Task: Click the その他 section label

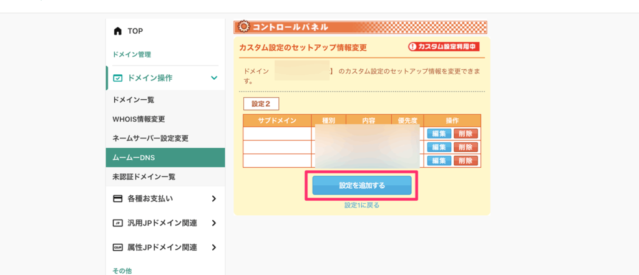Action: pyautogui.click(x=122, y=271)
